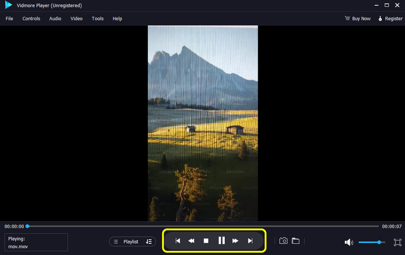Click the fast forward button

[x=235, y=241]
